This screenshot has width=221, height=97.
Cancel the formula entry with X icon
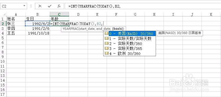tap(40, 6)
